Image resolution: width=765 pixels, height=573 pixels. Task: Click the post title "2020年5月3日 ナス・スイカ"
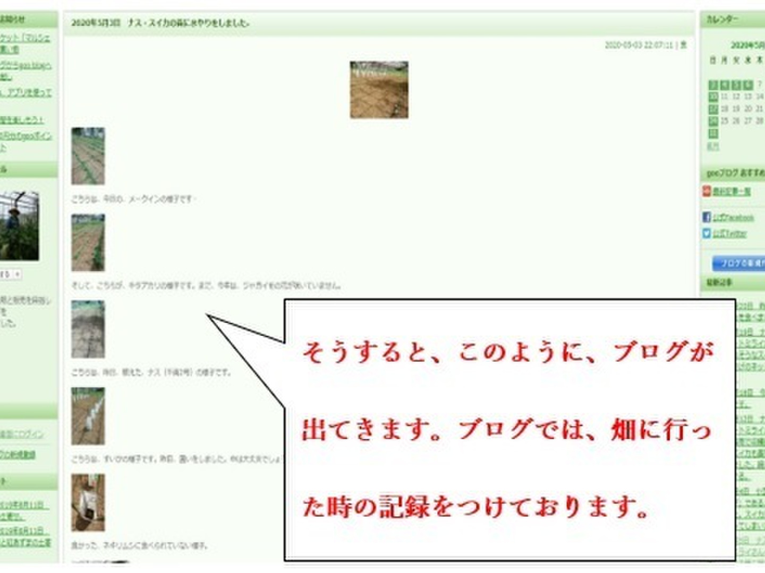(160, 23)
